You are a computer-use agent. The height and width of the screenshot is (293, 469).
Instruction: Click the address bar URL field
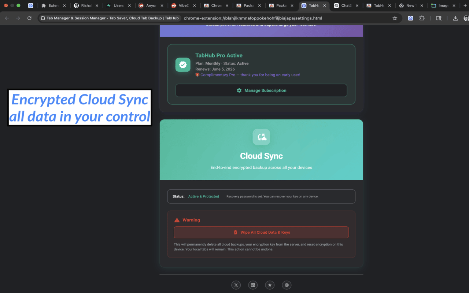[x=253, y=18]
